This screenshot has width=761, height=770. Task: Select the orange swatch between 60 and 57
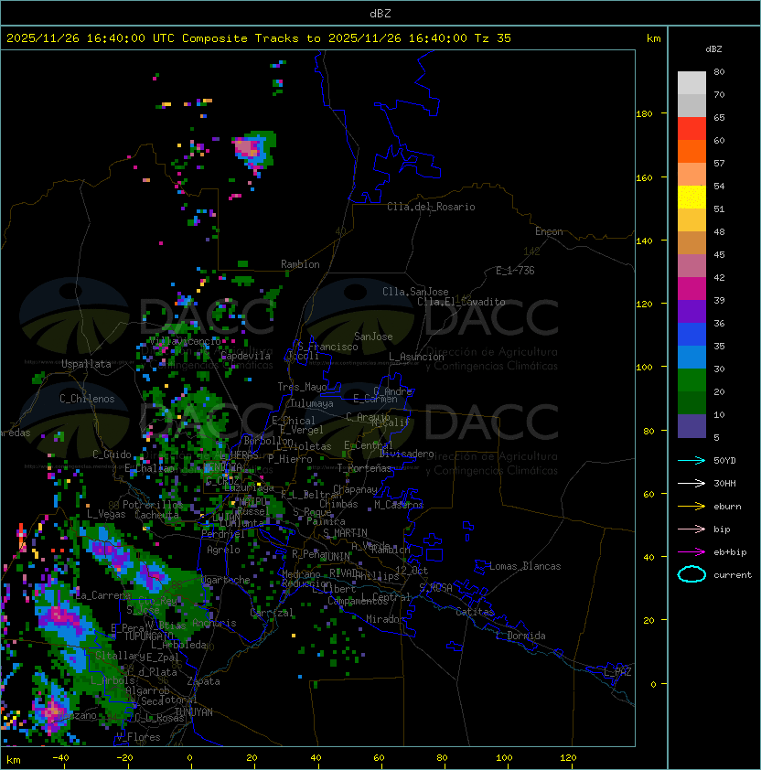(x=691, y=151)
